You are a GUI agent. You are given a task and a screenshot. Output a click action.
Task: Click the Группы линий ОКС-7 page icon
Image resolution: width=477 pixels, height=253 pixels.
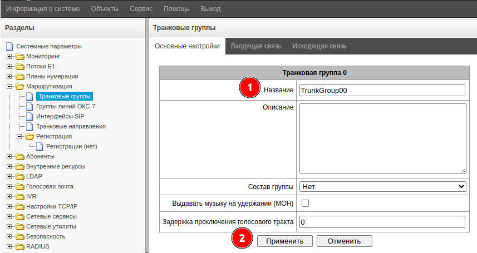coord(30,106)
